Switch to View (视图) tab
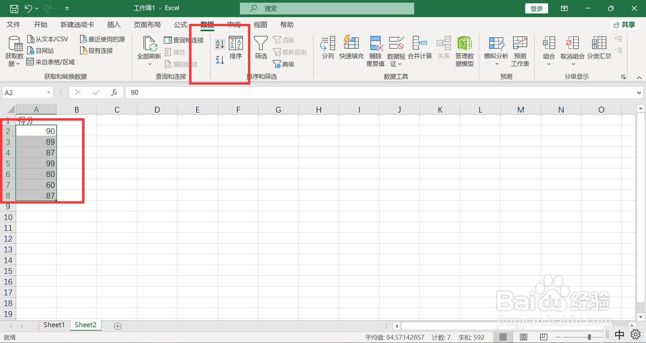 [x=260, y=25]
